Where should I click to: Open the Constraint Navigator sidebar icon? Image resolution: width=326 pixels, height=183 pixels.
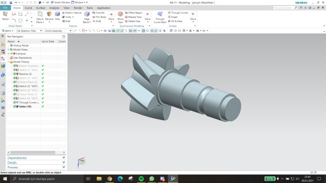pos(3,51)
